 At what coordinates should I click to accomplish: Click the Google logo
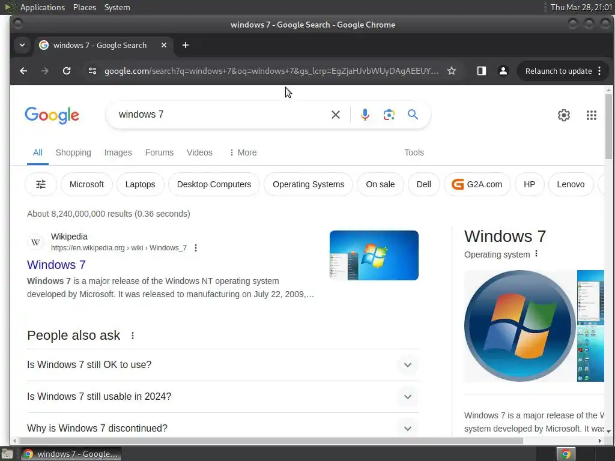pyautogui.click(x=52, y=115)
